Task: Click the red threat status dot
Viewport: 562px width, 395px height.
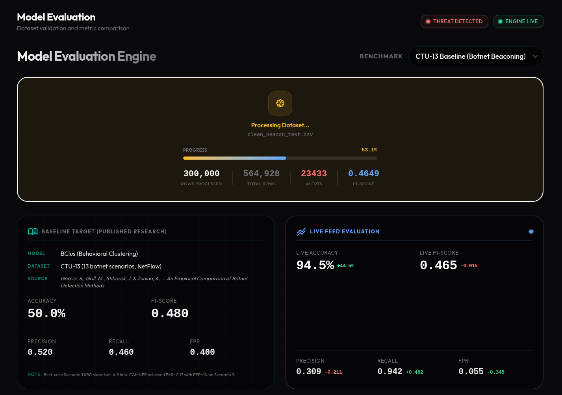Action: 428,21
